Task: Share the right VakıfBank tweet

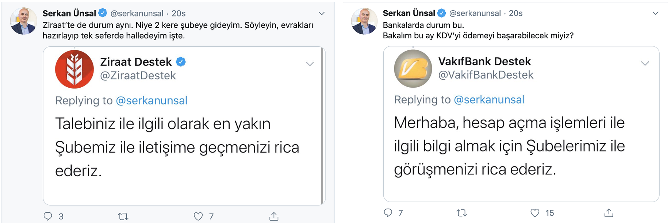Action: 609,213
